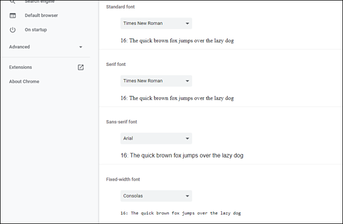This screenshot has height=224, width=343.
Task: Open the Sans-serif font Arial dropdown
Action: pyautogui.click(x=156, y=139)
